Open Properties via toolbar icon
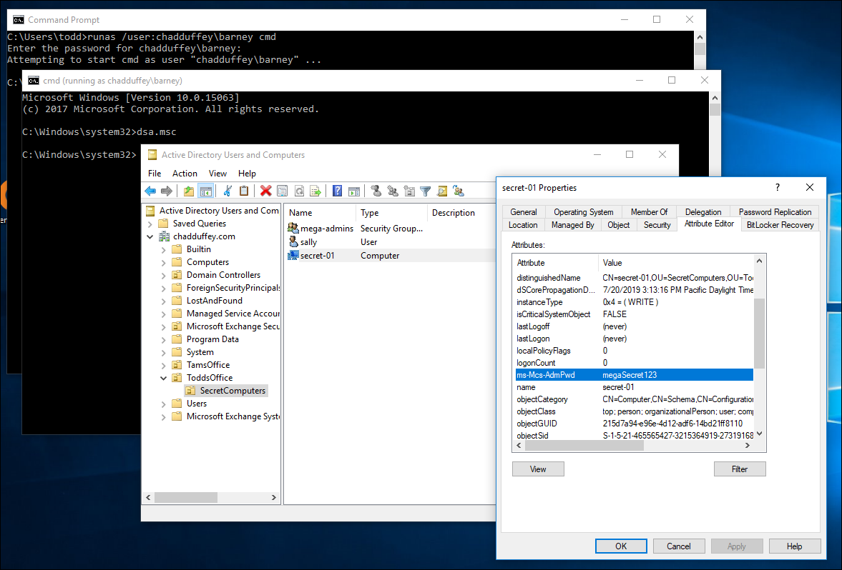Viewport: 842px width, 570px height. (283, 191)
